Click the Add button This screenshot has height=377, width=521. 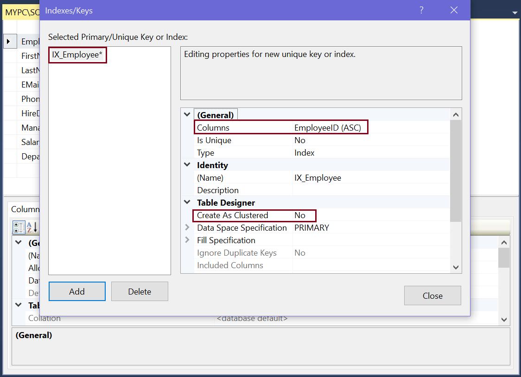(77, 291)
